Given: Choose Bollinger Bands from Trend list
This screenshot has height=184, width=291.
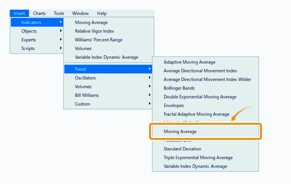Looking at the screenshot, I should point(179,88).
